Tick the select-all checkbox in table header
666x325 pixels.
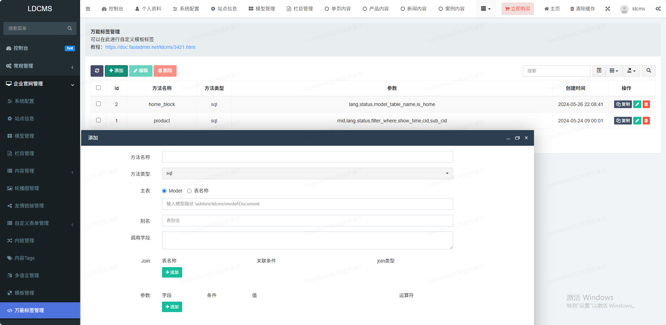98,88
